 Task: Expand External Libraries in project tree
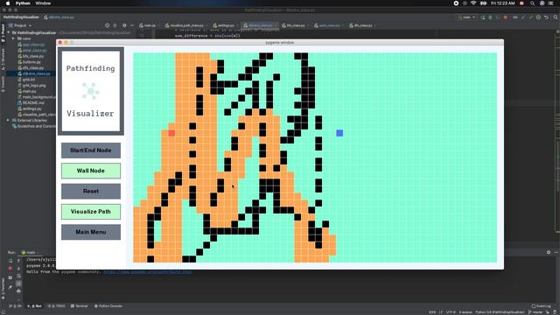click(x=8, y=121)
